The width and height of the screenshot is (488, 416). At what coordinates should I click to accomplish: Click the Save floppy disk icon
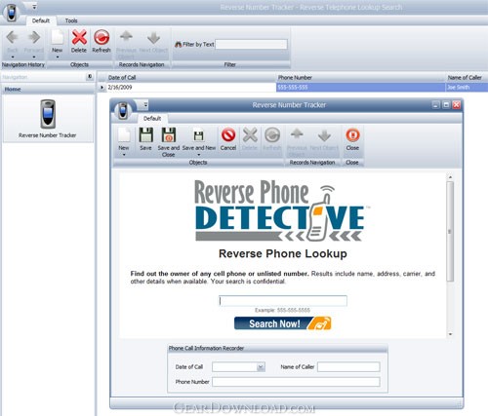(145, 134)
